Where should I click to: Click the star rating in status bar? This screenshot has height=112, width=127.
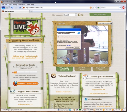65,110
